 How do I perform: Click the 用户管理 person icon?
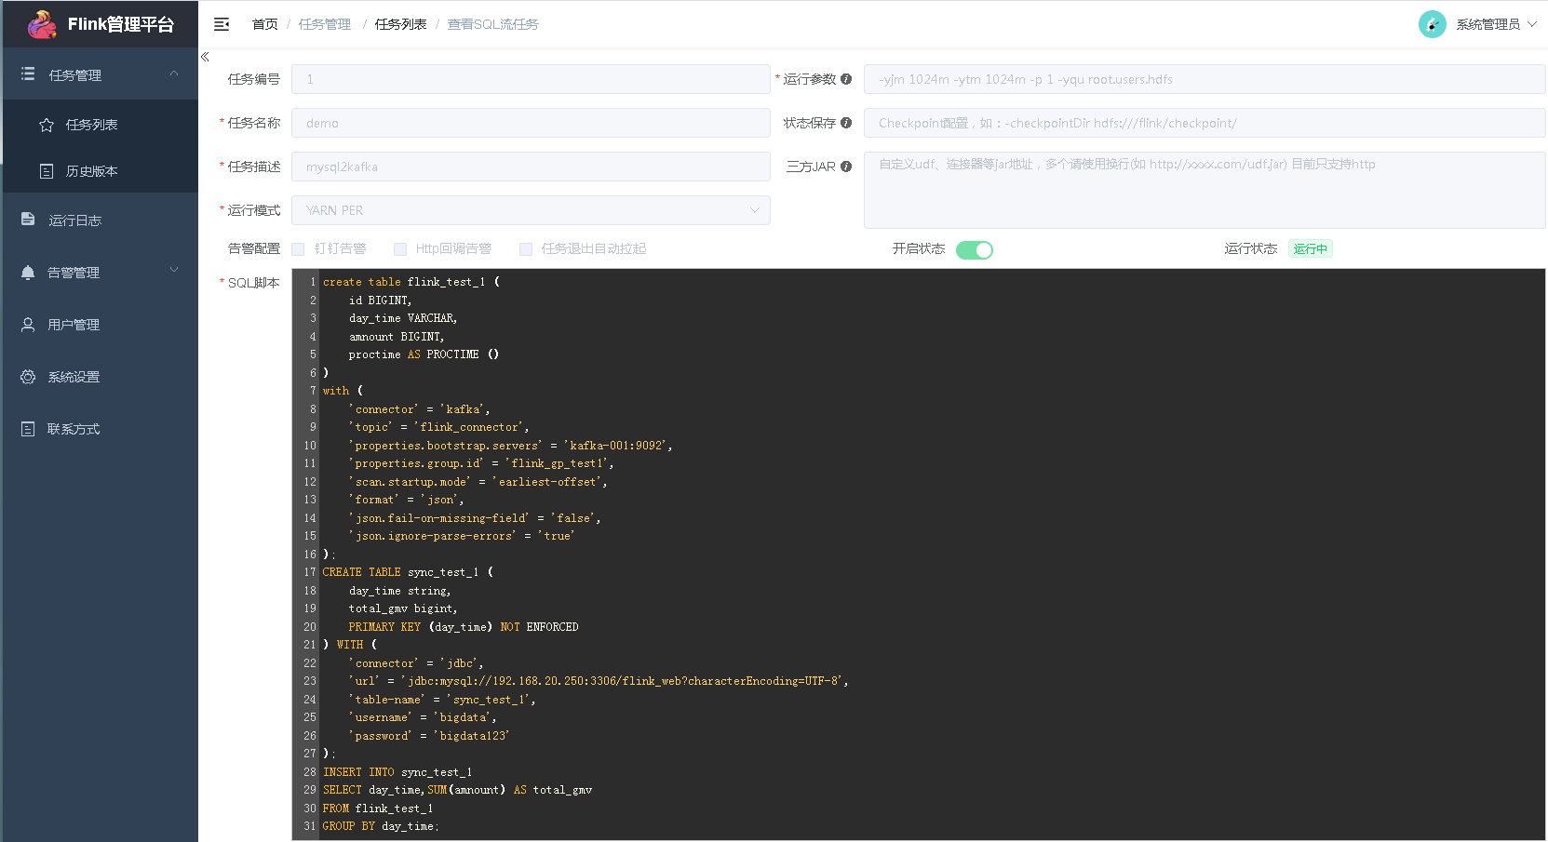click(28, 324)
